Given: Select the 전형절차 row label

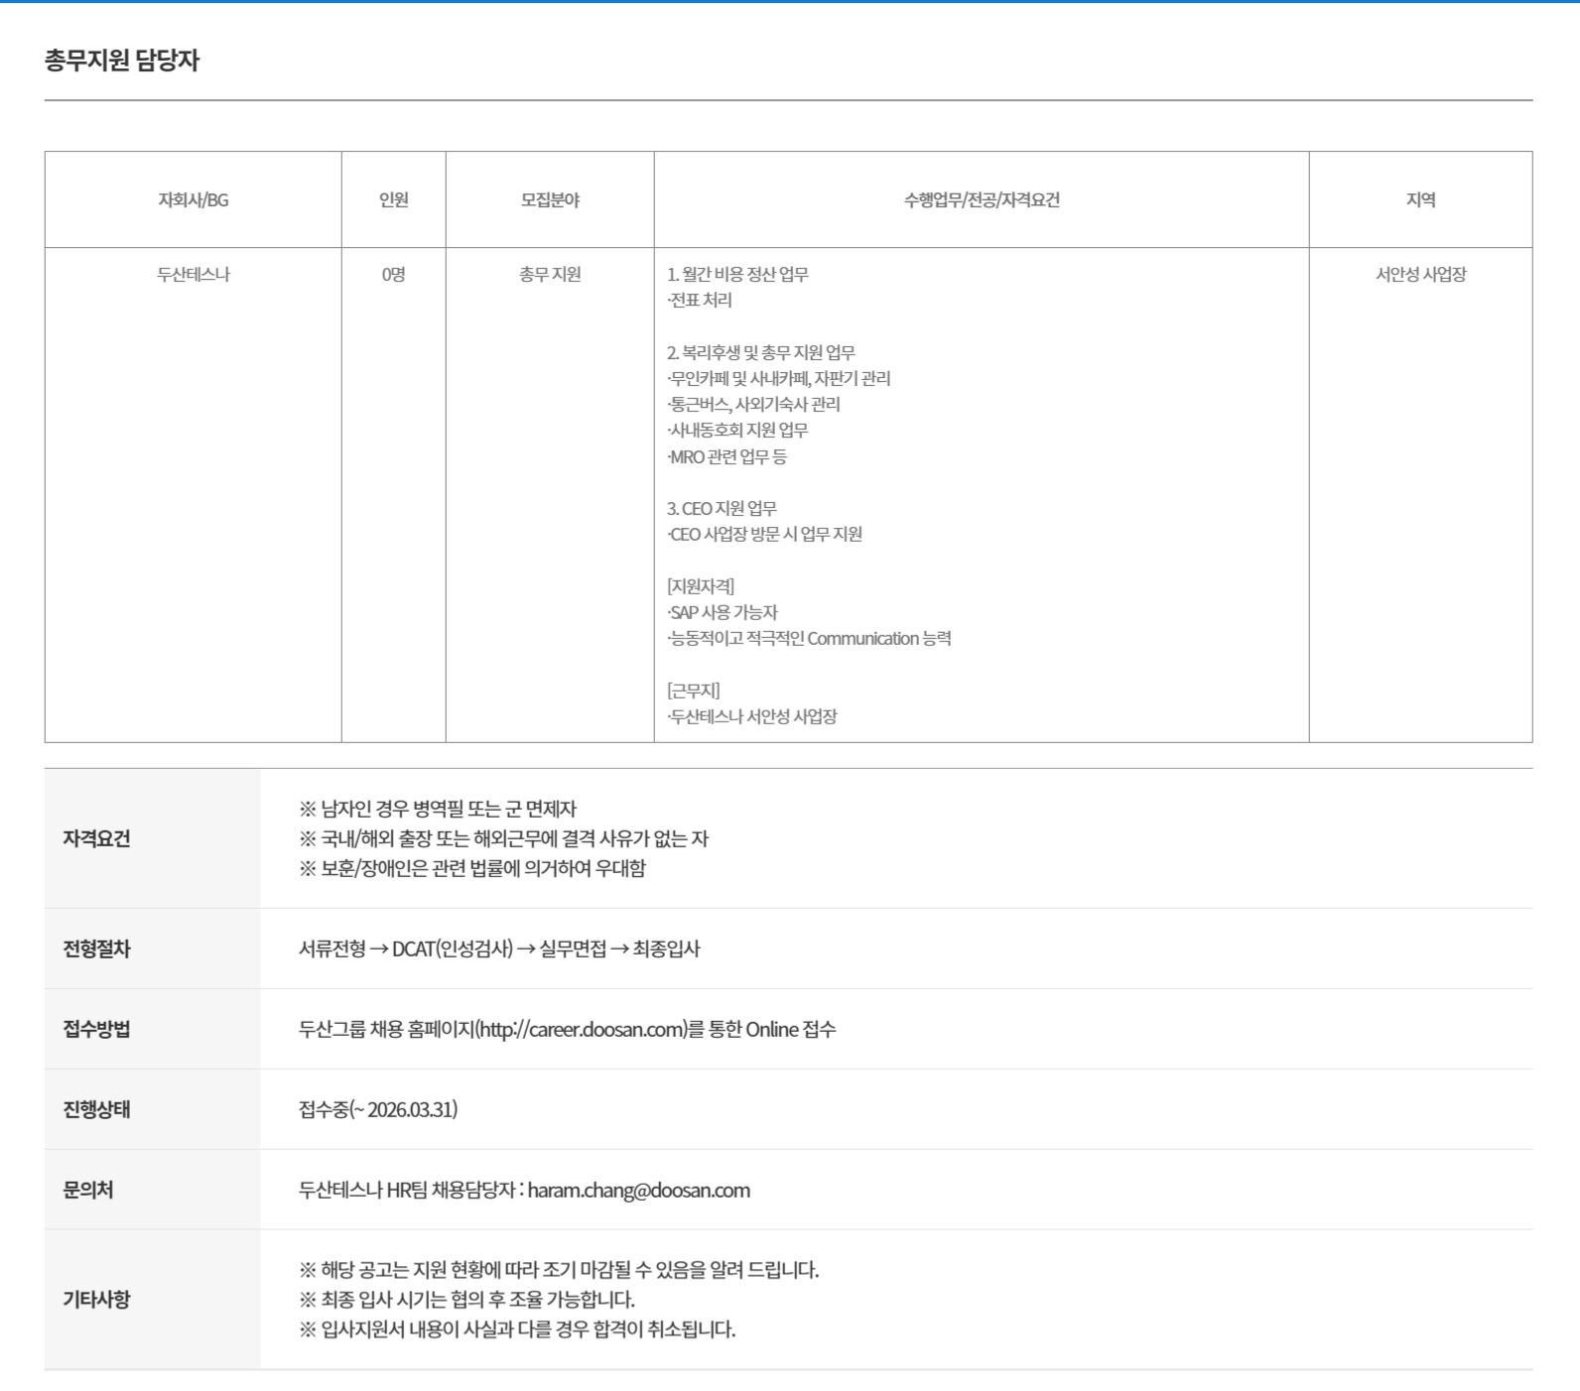Looking at the screenshot, I should click(x=96, y=949).
